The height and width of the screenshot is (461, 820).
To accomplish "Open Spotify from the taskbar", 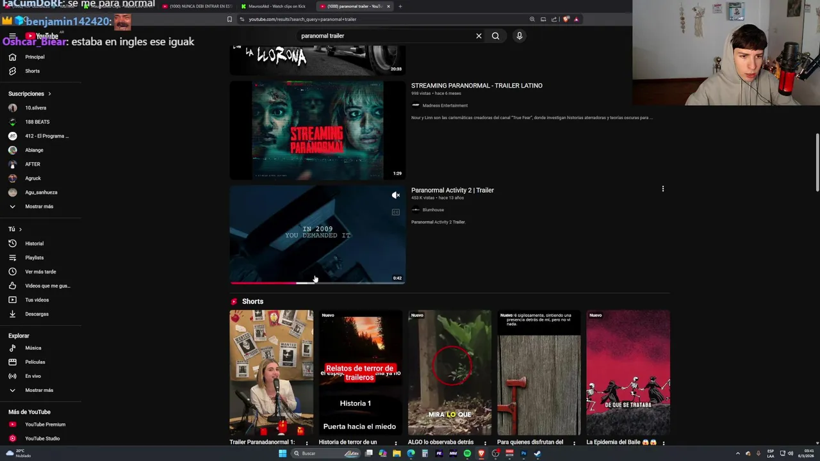I will [x=467, y=453].
